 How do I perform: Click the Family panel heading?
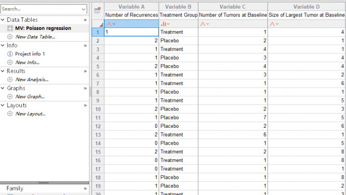15,188
